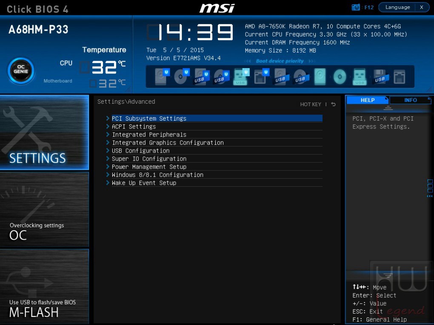Select the non-UEFI USB CD/DVD boot icon
Image resolution: width=434 pixels, height=325 pixels.
coord(300,76)
